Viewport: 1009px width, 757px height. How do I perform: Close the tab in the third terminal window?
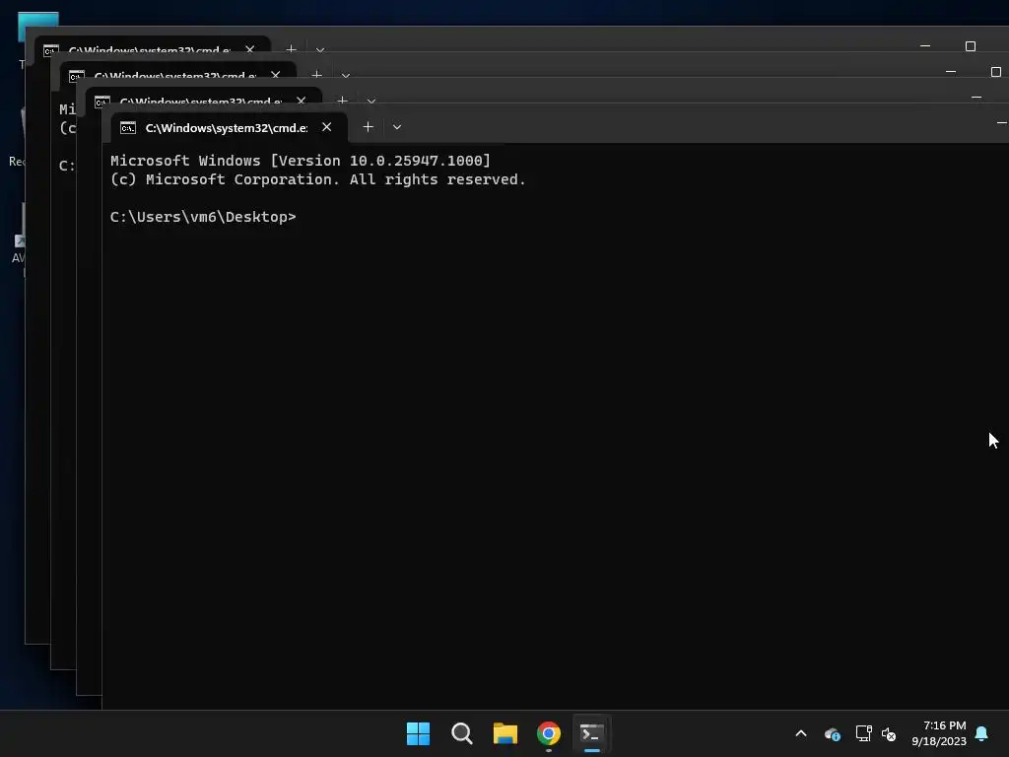pyautogui.click(x=276, y=75)
